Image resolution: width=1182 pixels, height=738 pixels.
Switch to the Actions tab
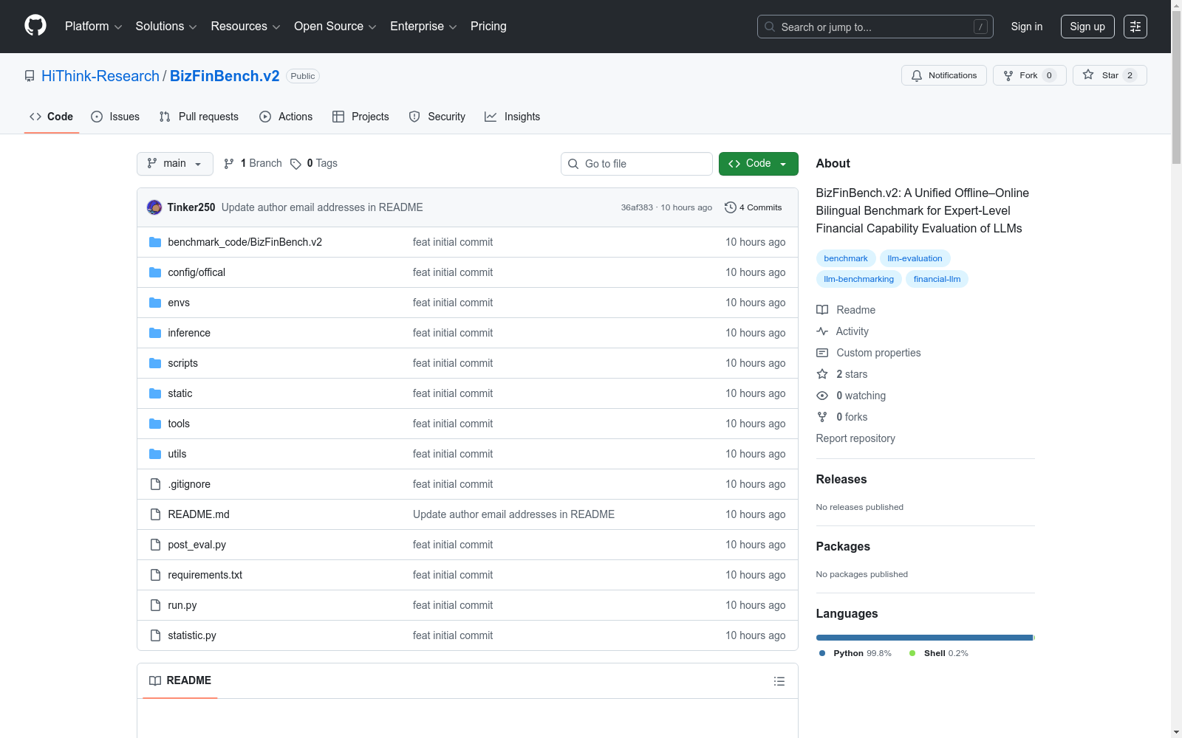[x=286, y=117]
